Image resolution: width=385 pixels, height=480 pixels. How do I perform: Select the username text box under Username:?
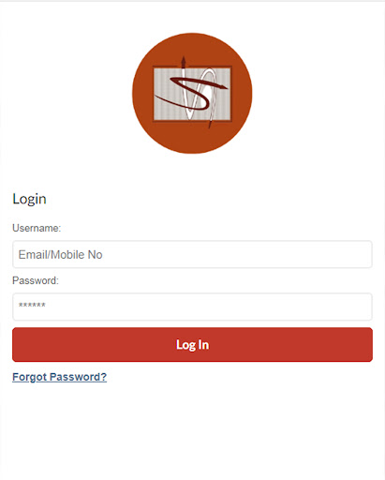192,254
